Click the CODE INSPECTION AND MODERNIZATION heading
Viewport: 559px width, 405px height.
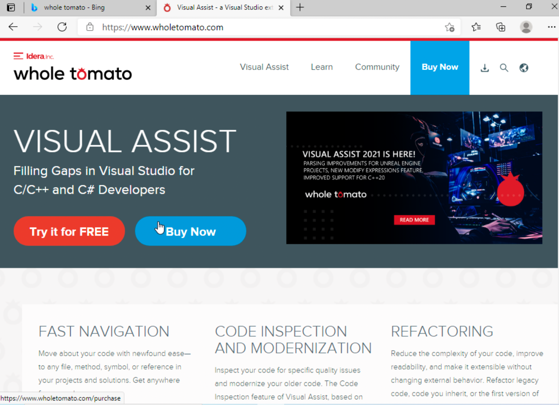[293, 340]
